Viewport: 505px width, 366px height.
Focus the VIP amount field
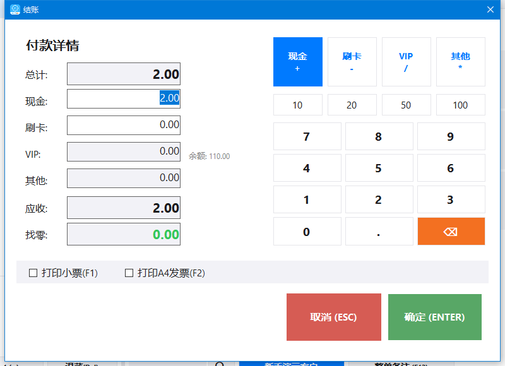coord(124,151)
